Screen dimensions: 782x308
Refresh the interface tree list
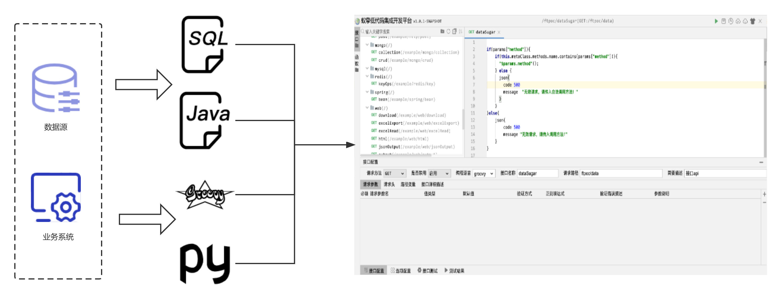point(448,31)
